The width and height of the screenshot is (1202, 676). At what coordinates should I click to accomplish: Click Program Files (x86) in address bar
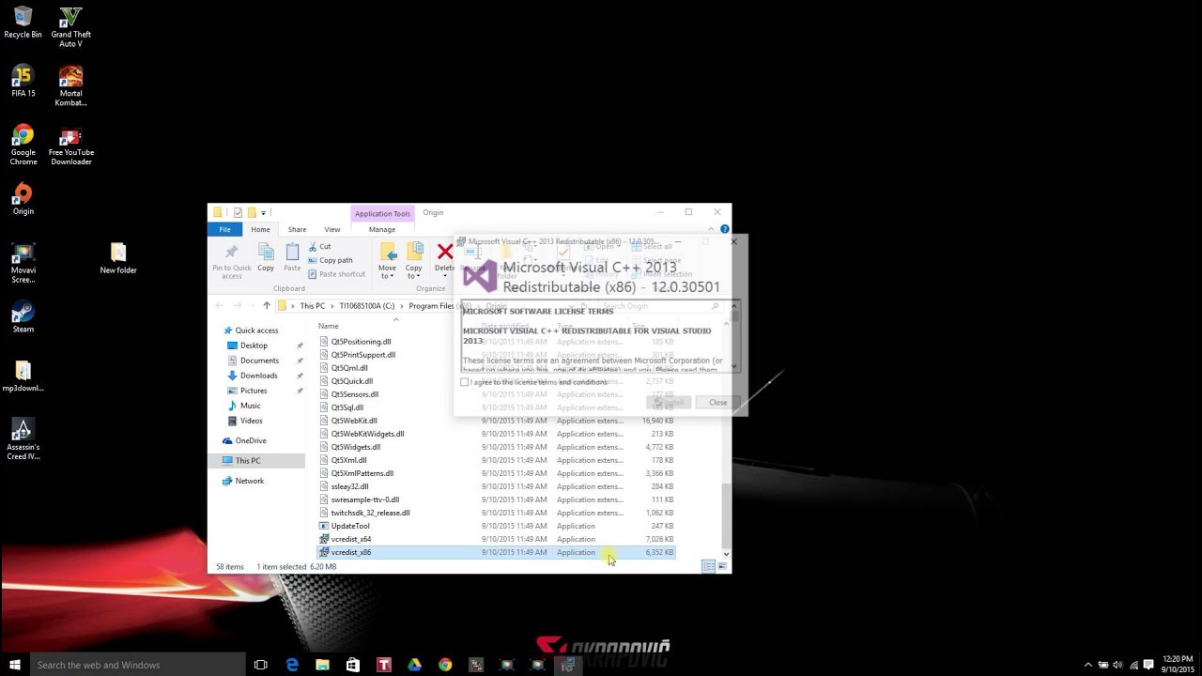tap(439, 306)
